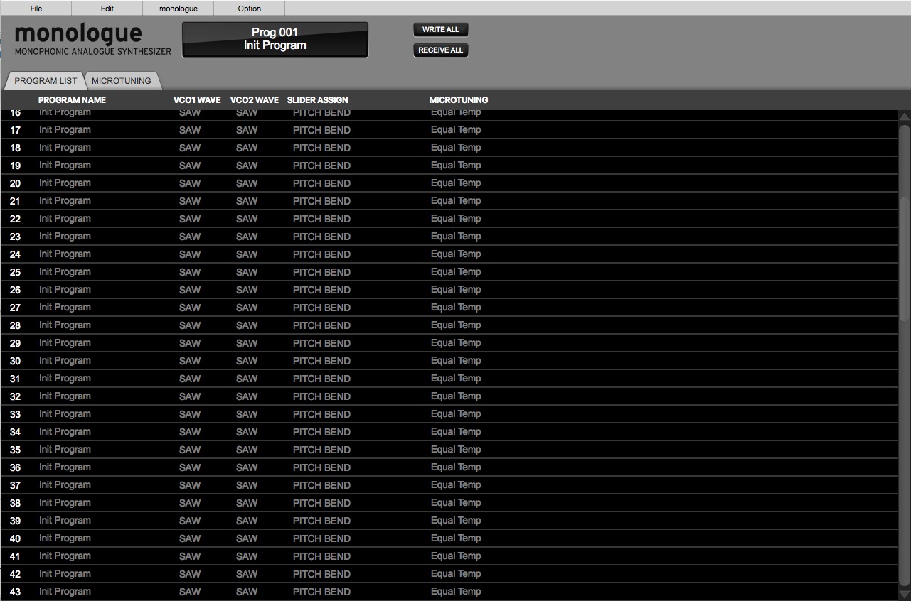The image size is (911, 601).
Task: Click the SLIDER ASSIGN column header
Action: pyautogui.click(x=318, y=100)
